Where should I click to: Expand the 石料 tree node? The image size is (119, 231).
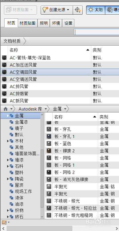tap(8, 166)
